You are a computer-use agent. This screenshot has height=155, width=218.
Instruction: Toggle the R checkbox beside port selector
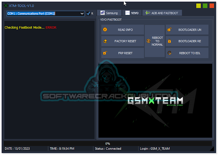pos(88,14)
